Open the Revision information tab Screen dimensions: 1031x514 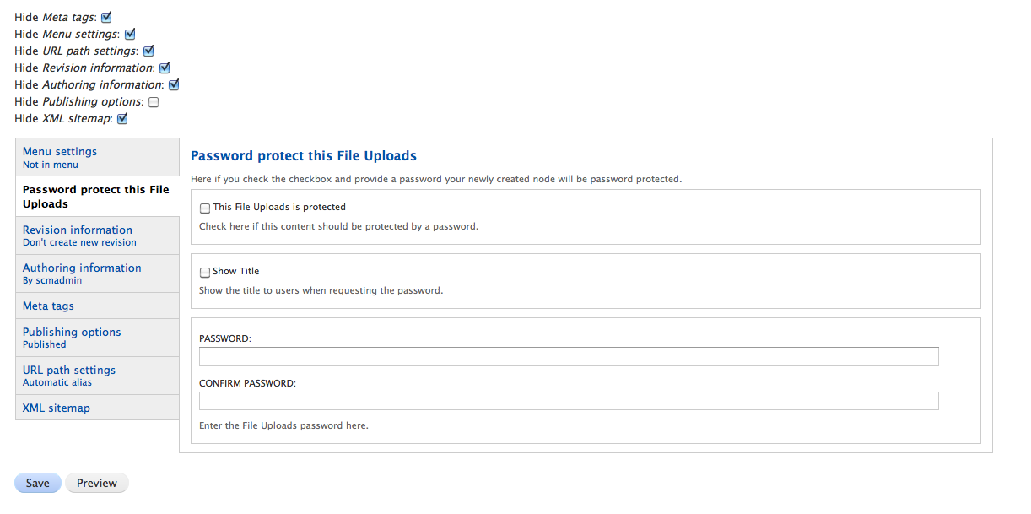pos(77,230)
